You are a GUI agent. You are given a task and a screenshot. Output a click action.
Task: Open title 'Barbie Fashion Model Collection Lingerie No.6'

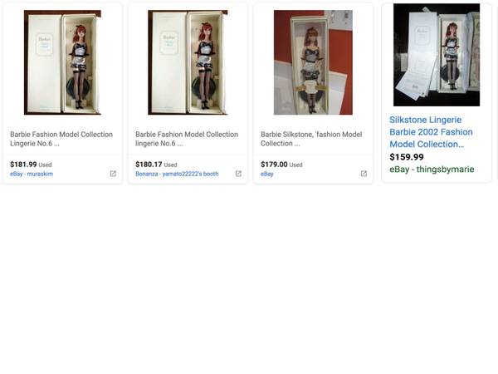(x=61, y=139)
